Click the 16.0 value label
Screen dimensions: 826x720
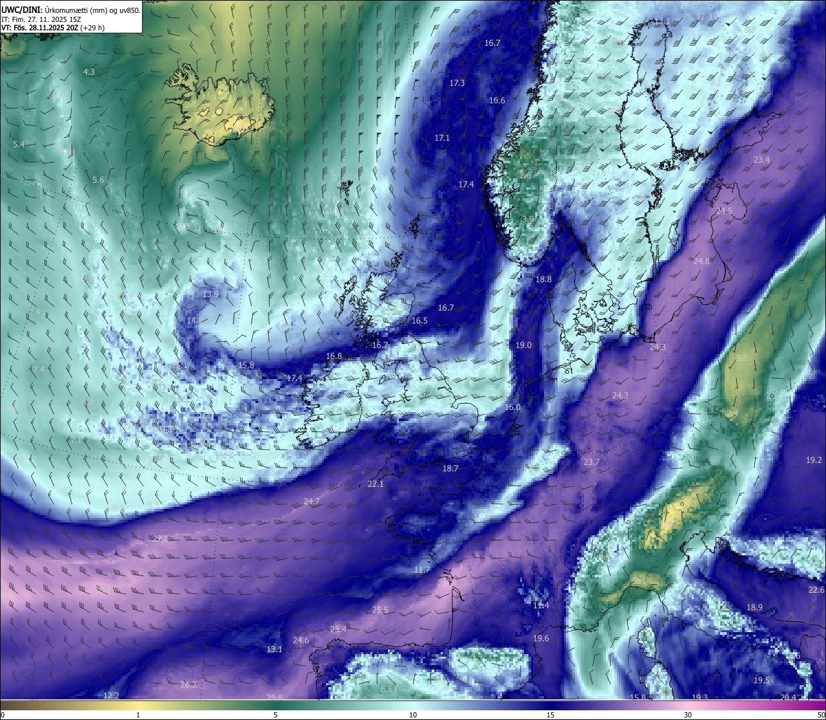point(512,407)
